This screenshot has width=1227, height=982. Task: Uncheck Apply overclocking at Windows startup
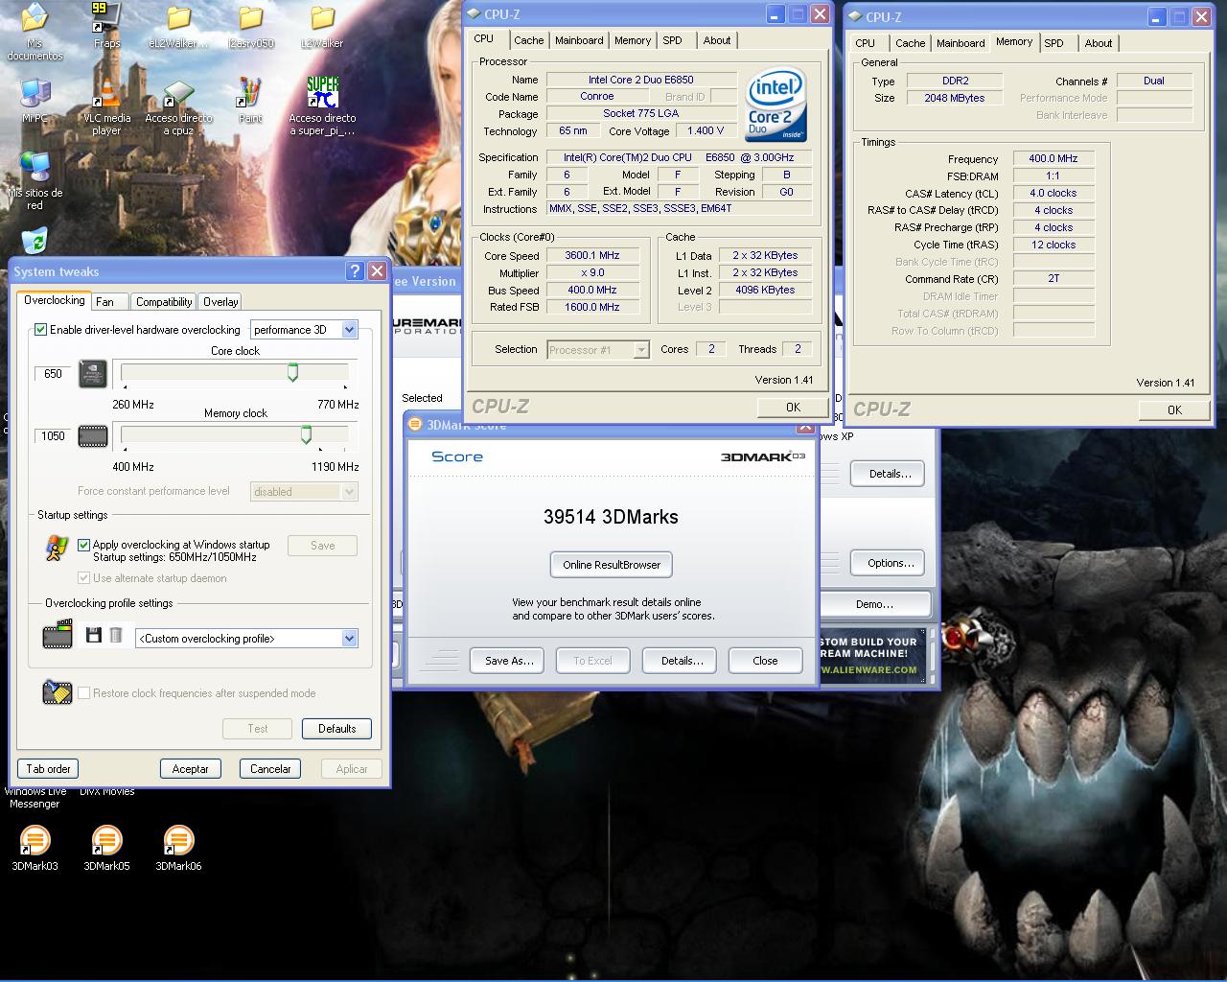[84, 545]
